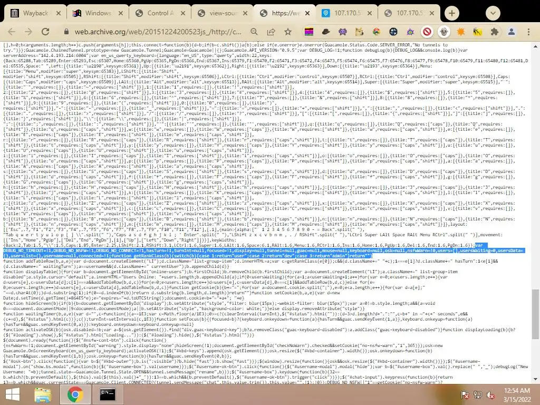Screen dimensions: 540x405
Task: Close the Windows tab
Action: coord(121,13)
